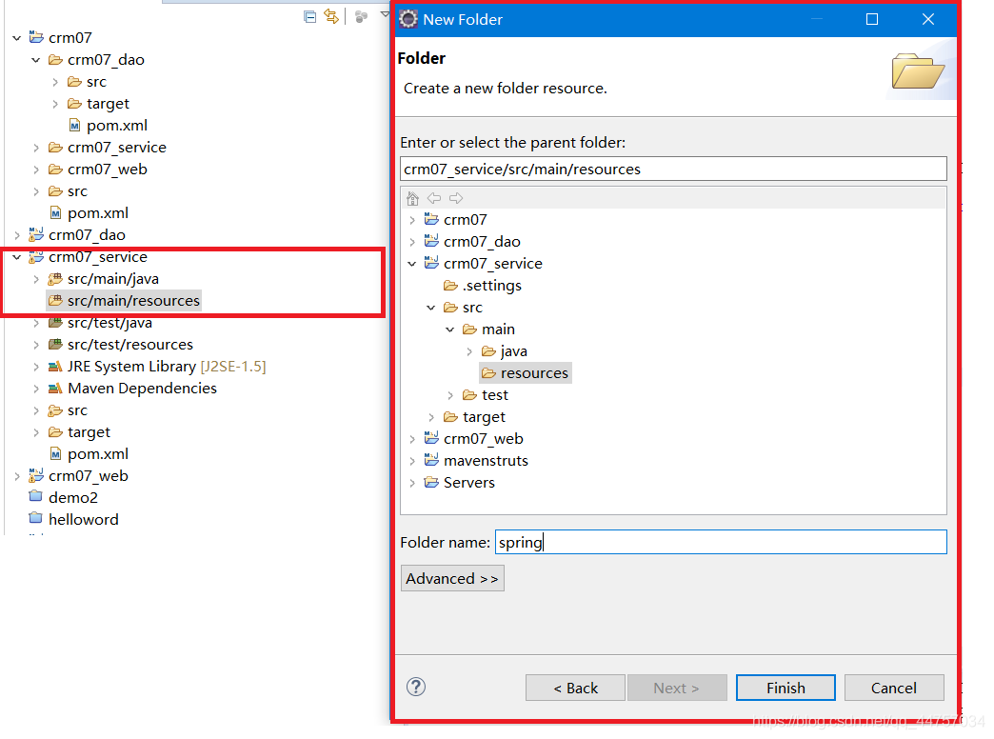This screenshot has height=739, width=994.
Task: Expand target folder under crm07_dao in explorer
Action: pos(55,104)
